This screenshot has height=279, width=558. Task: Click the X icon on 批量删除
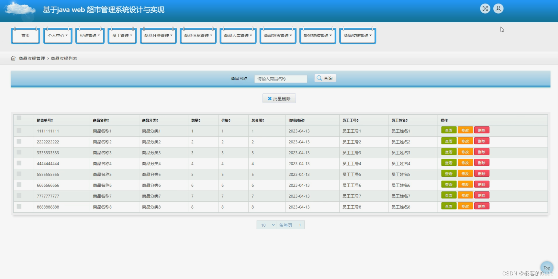[x=270, y=98]
